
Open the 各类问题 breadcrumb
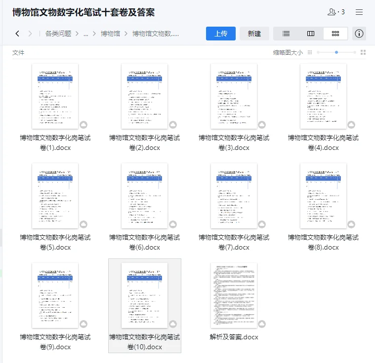[58, 34]
